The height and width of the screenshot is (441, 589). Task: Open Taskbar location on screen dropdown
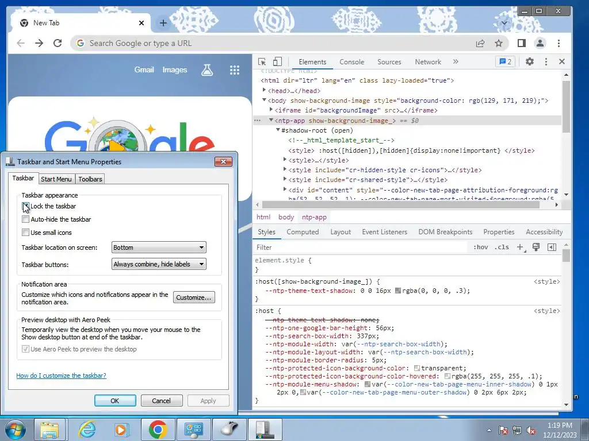tap(159, 247)
